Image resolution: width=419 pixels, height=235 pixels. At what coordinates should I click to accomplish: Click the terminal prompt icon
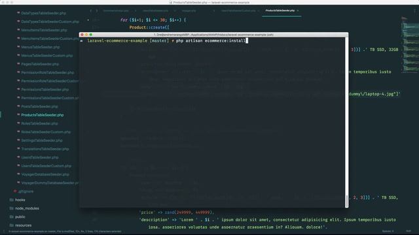coord(81,40)
